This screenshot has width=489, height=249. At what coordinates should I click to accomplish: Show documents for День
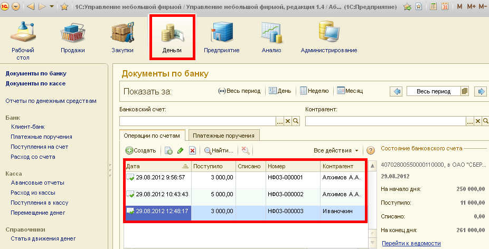coord(280,91)
